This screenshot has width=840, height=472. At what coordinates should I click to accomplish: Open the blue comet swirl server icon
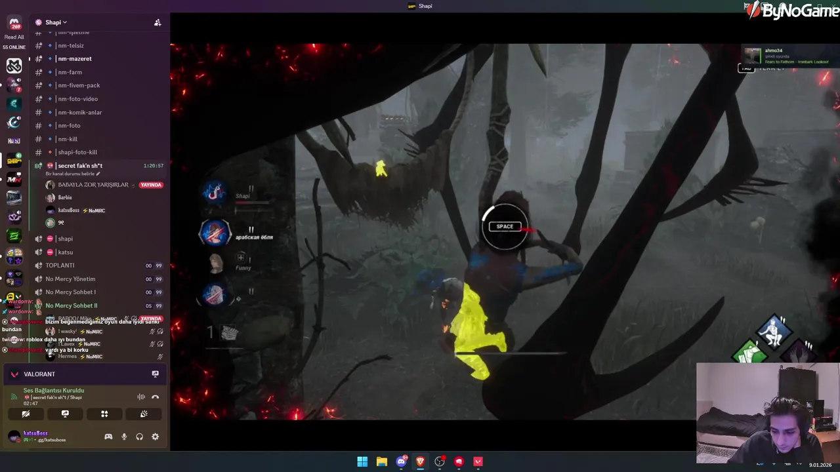pyautogui.click(x=14, y=123)
